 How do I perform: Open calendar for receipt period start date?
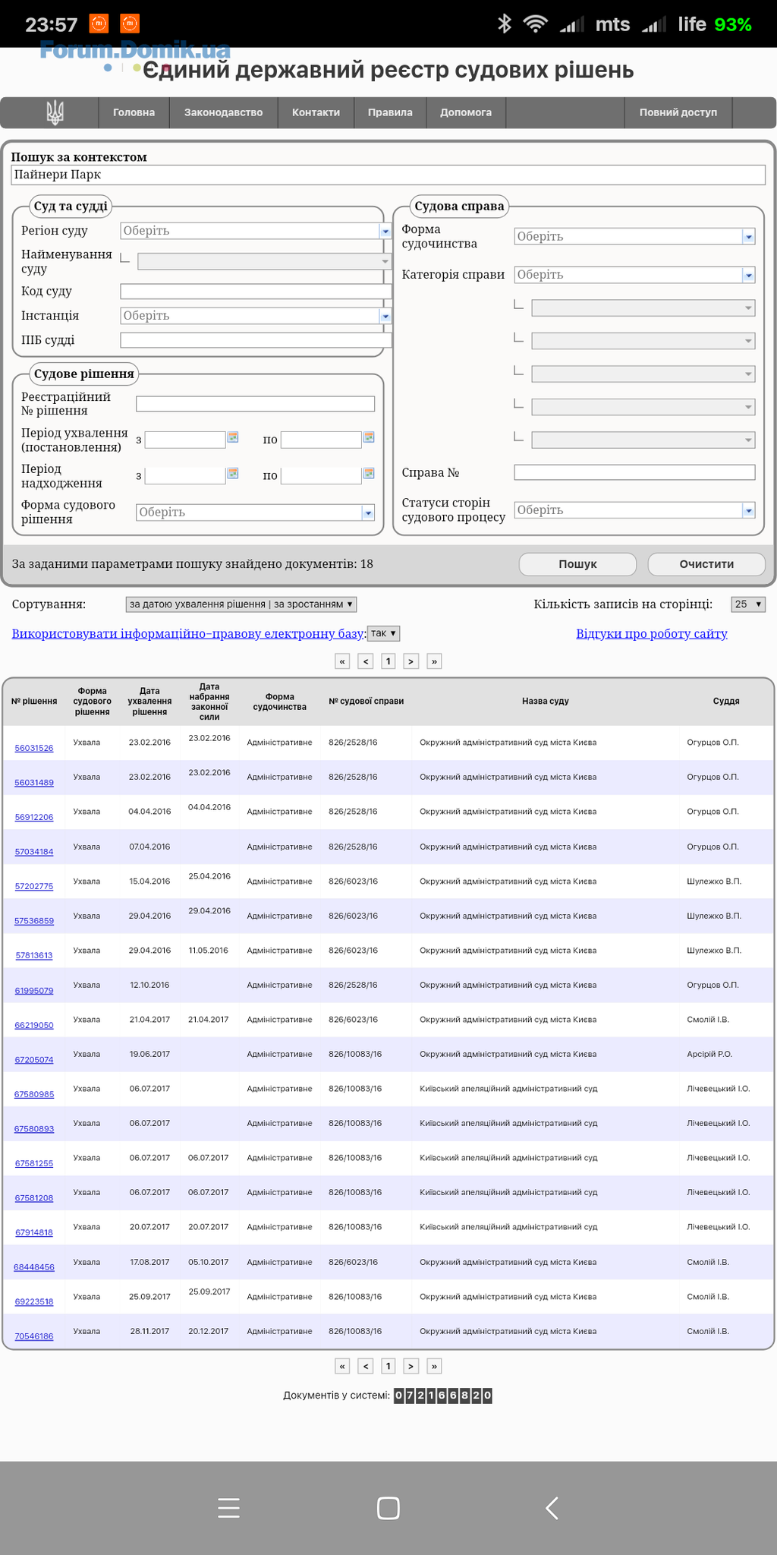(x=233, y=474)
